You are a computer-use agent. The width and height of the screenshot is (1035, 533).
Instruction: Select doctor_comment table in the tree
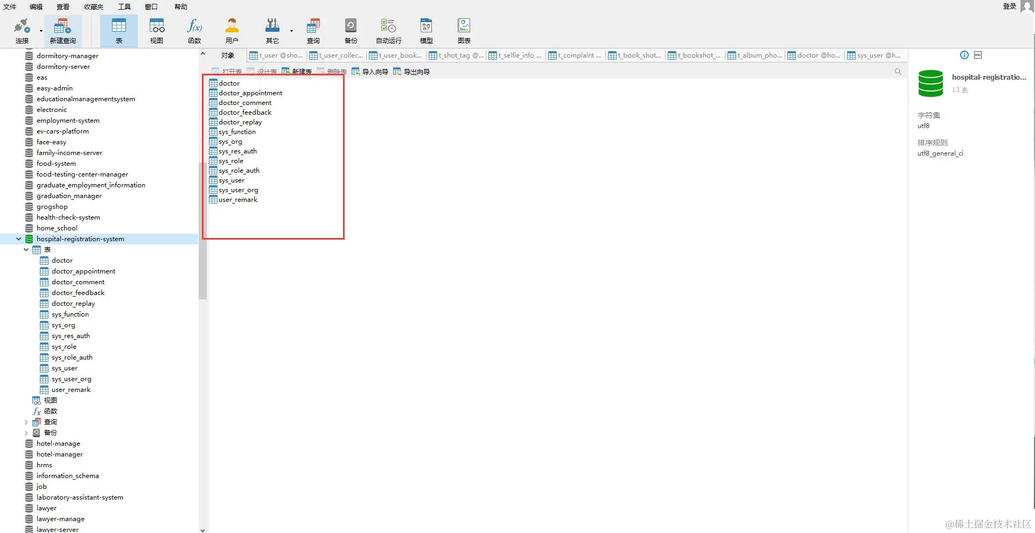point(78,282)
